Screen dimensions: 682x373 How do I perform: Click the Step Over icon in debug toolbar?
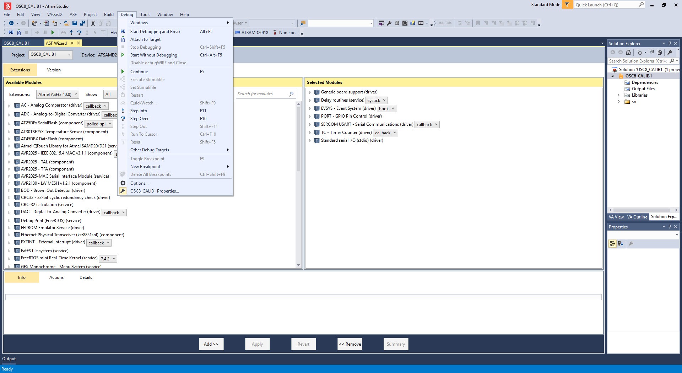tap(79, 32)
